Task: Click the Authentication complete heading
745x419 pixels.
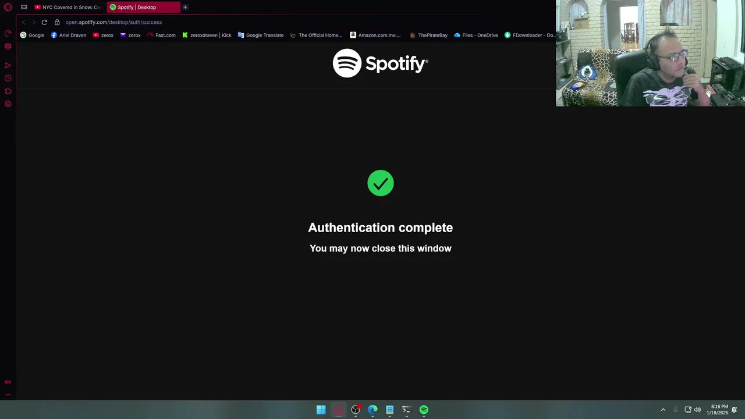Action: (381, 228)
